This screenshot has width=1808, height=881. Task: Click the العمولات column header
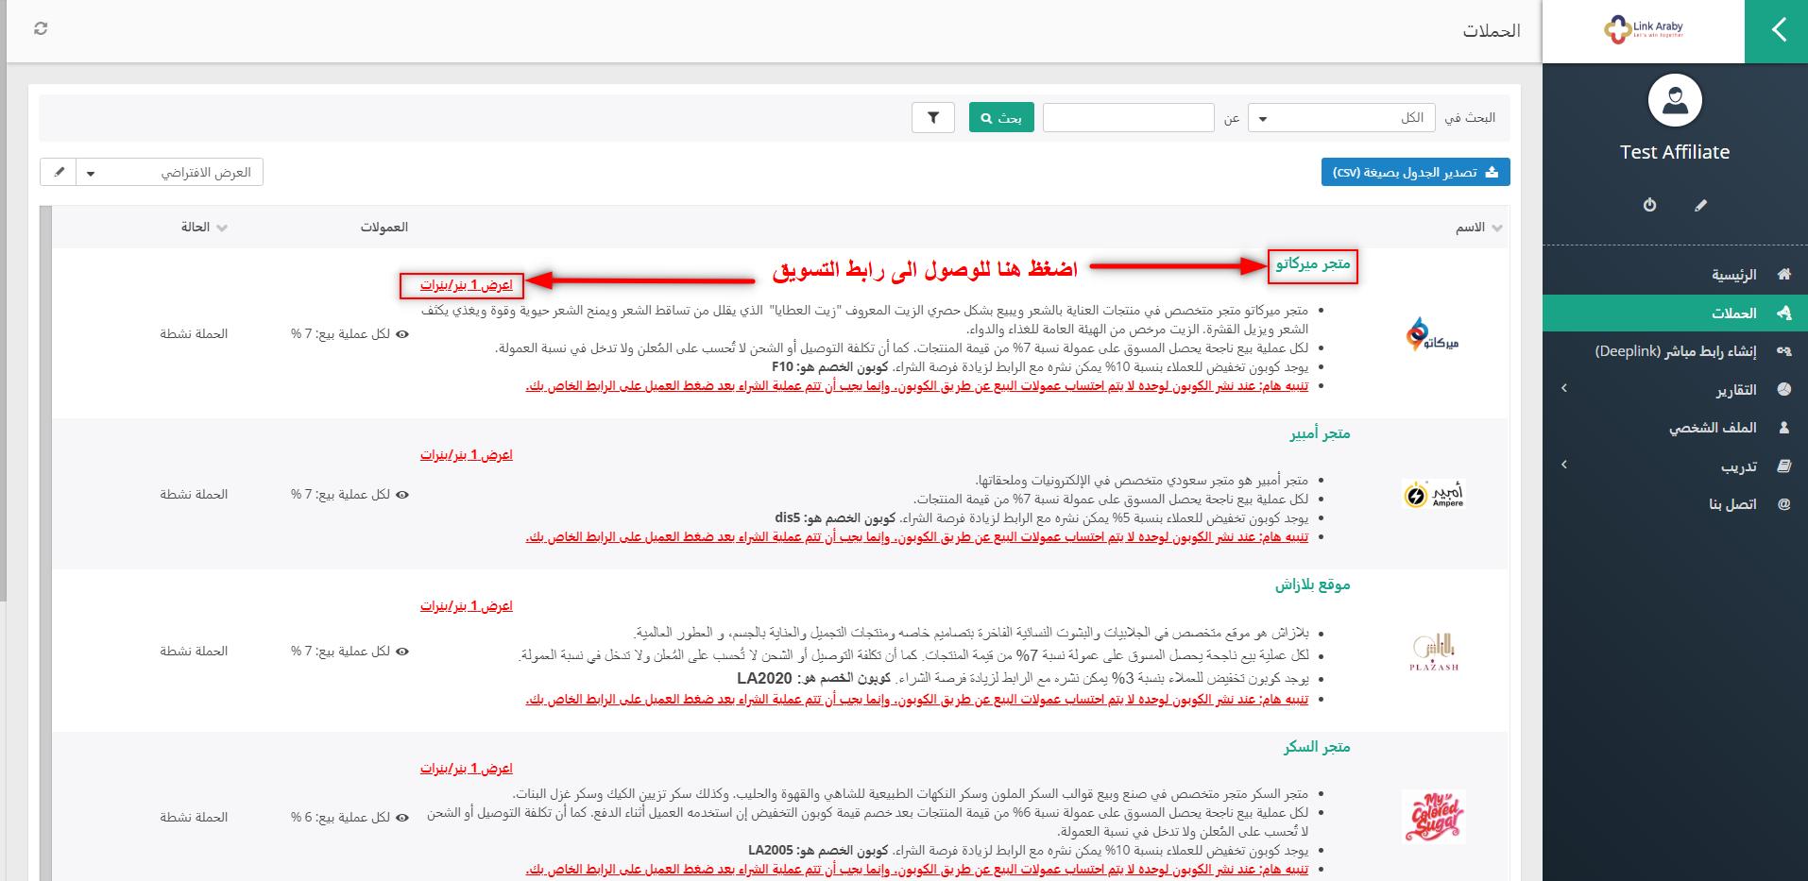point(384,228)
